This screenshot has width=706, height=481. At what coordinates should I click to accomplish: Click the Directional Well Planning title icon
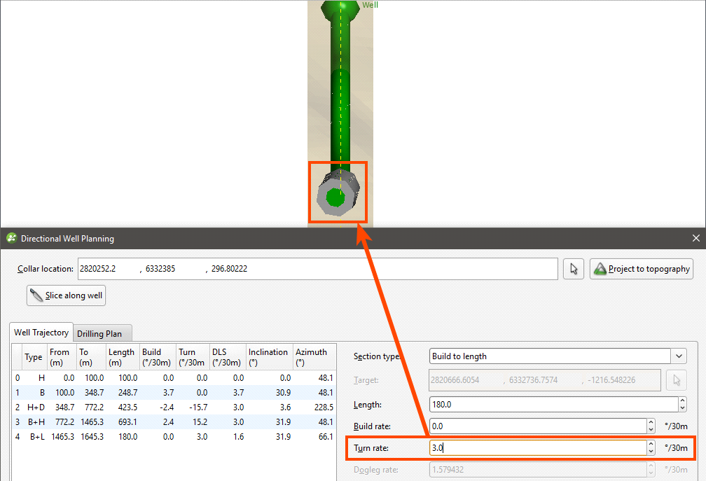pyautogui.click(x=11, y=239)
